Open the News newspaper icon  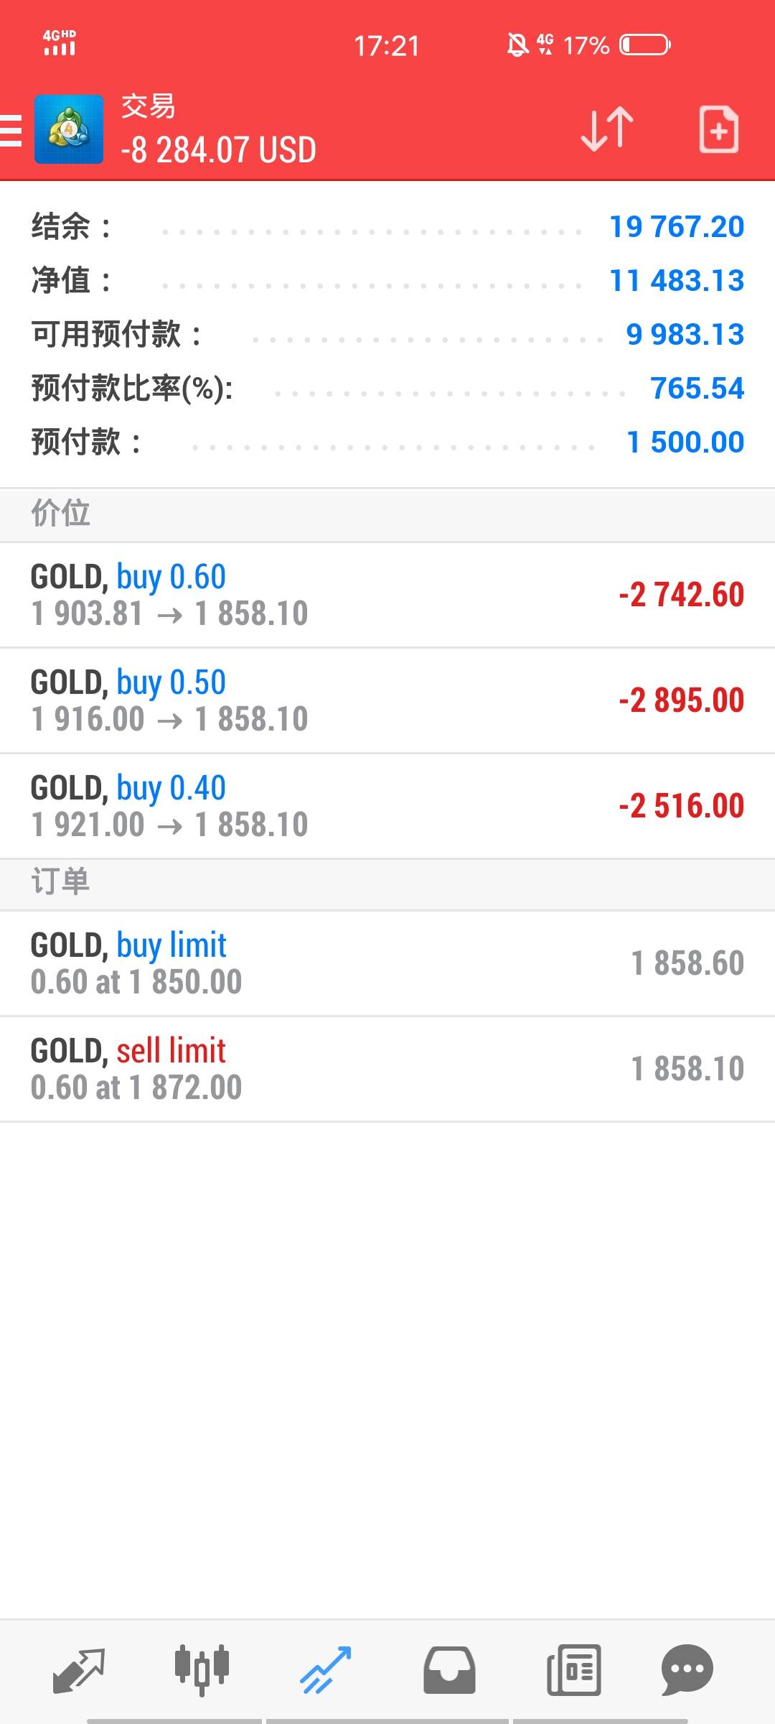pyautogui.click(x=573, y=1669)
